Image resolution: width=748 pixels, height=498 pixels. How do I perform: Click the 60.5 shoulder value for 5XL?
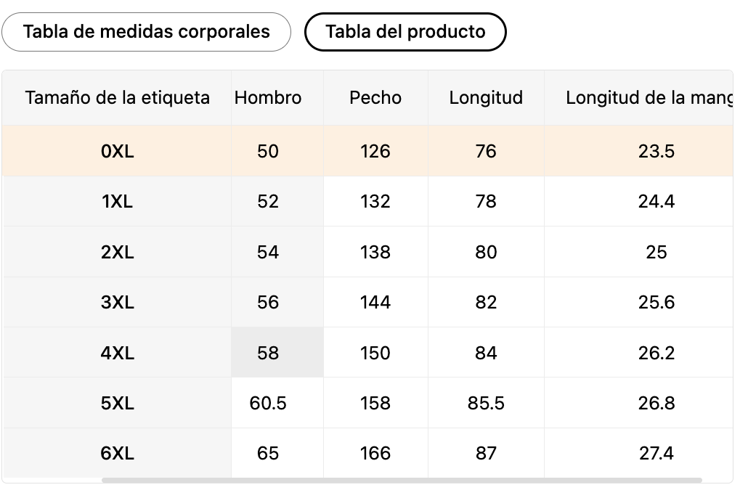click(x=268, y=403)
